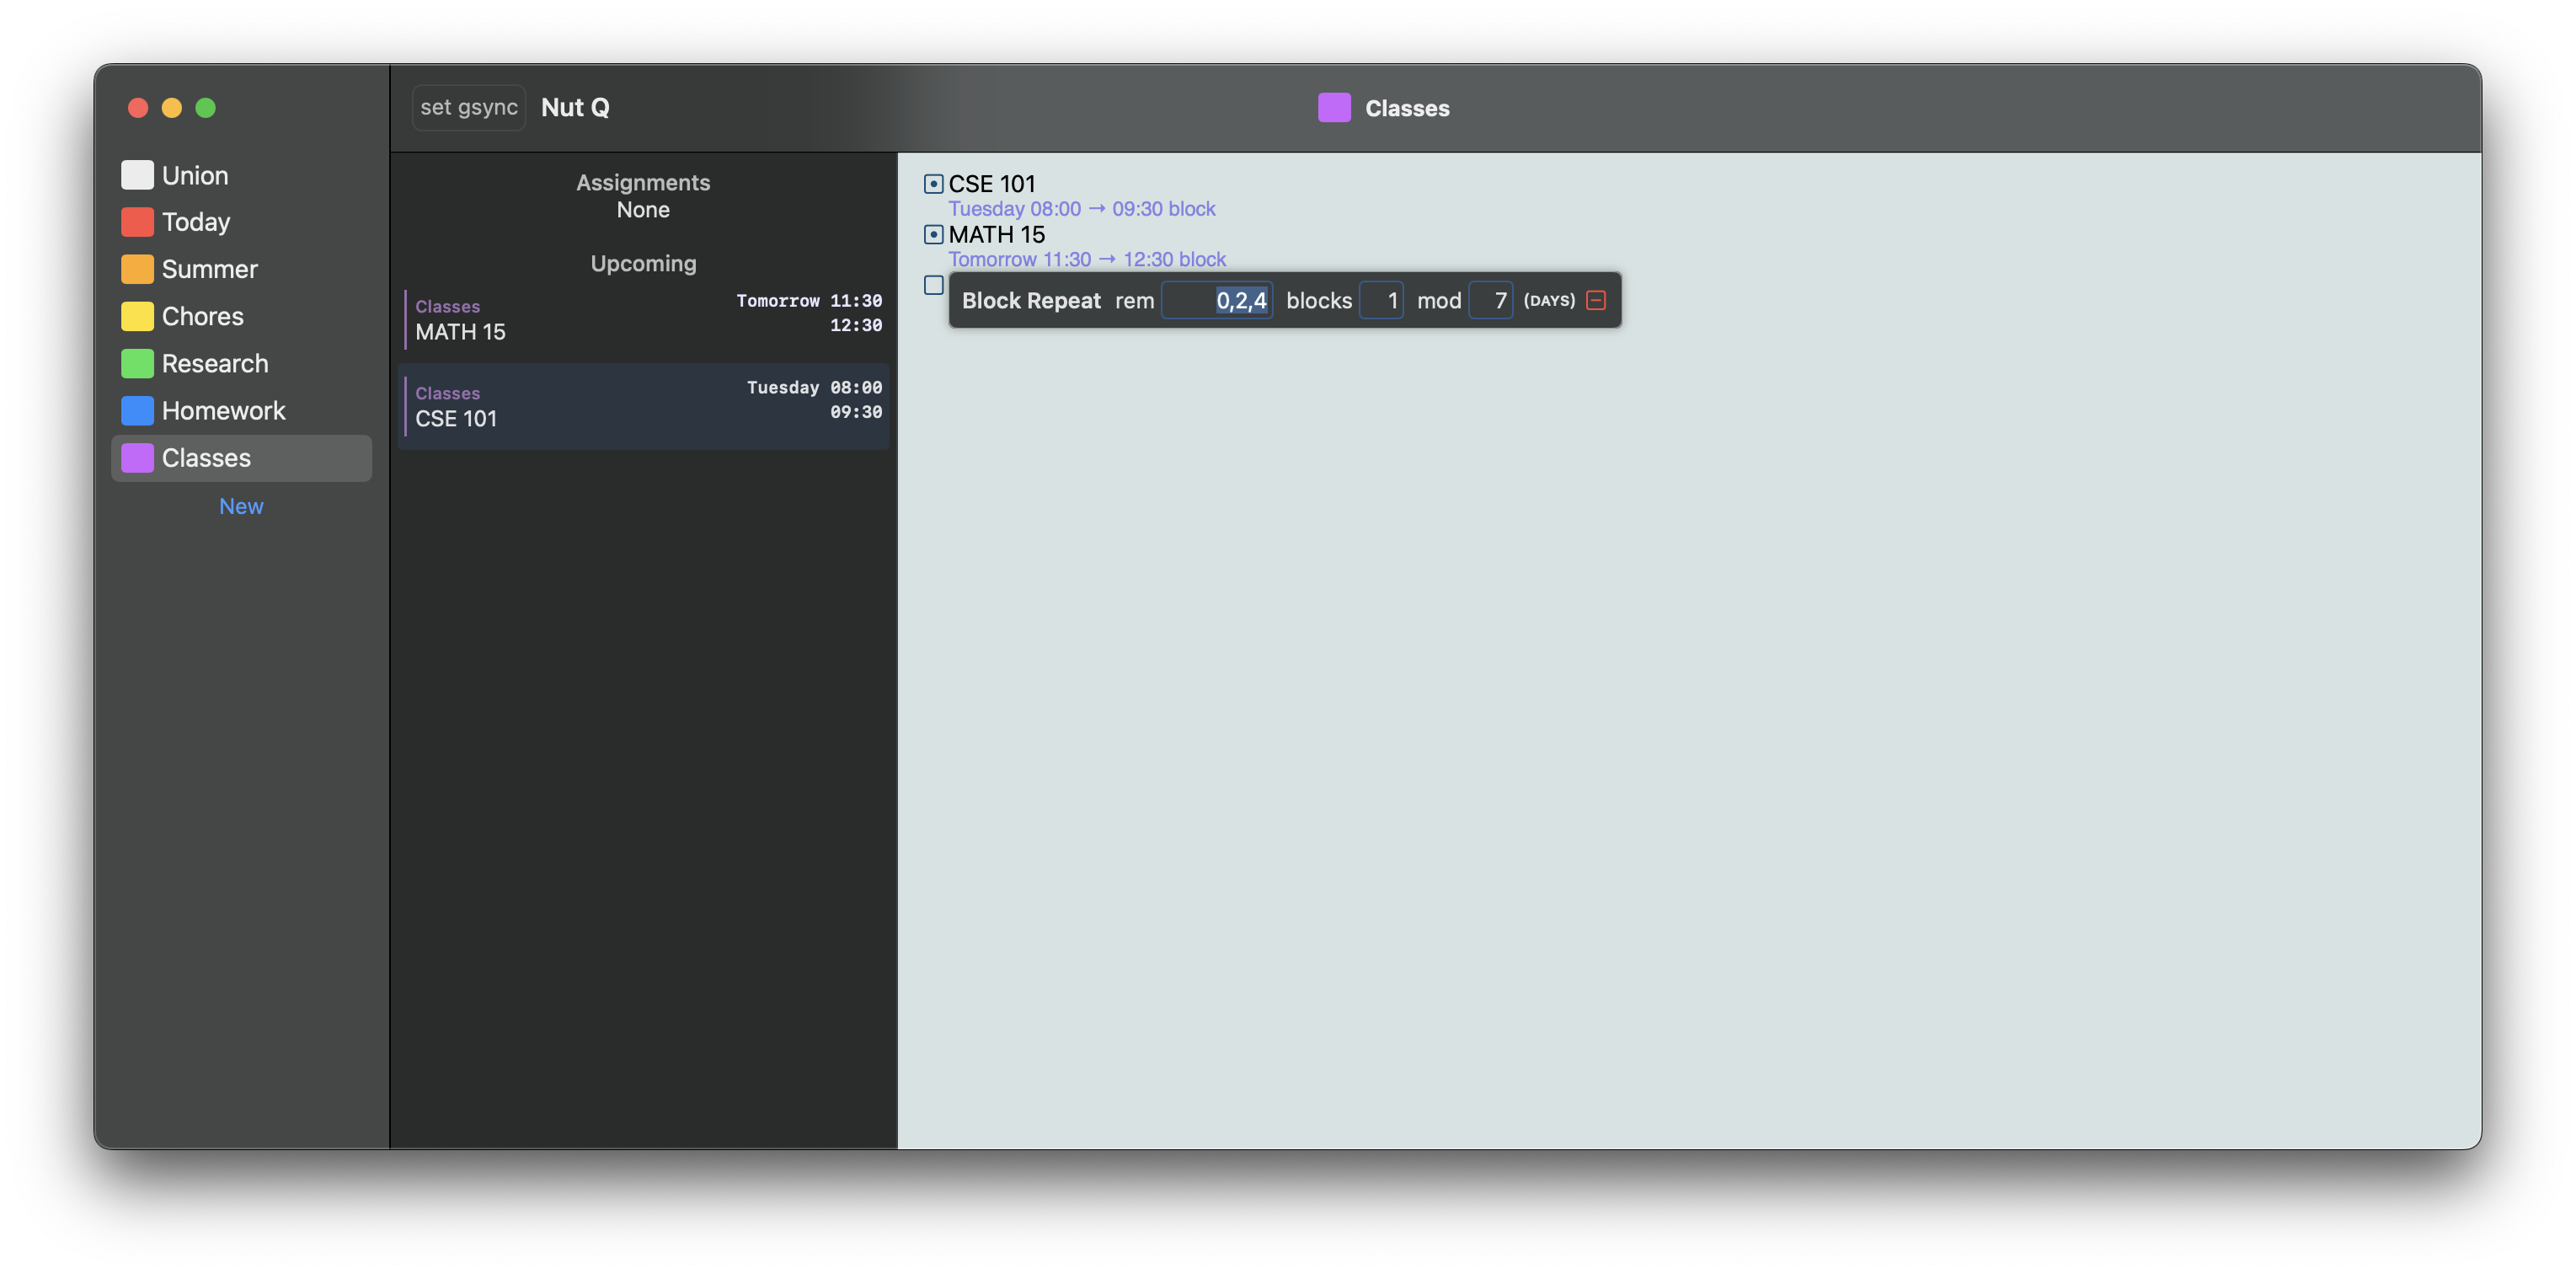Click the Classes list icon in sidebar
Viewport: 2576px width, 1274px height.
(x=136, y=457)
